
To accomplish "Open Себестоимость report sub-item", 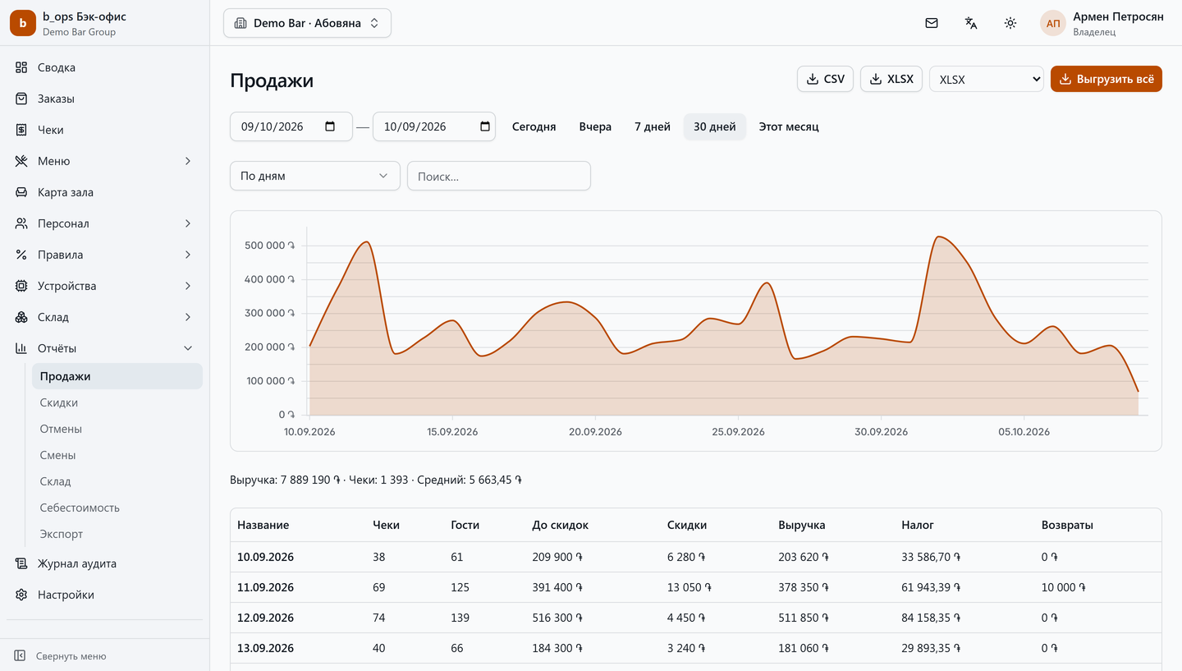I will [117, 508].
